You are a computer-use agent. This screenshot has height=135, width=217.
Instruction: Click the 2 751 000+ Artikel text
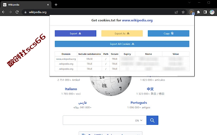coord(68,80)
